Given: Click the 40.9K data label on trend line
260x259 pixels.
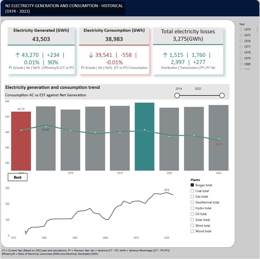Looking at the screenshot, I should (x=46, y=130).
